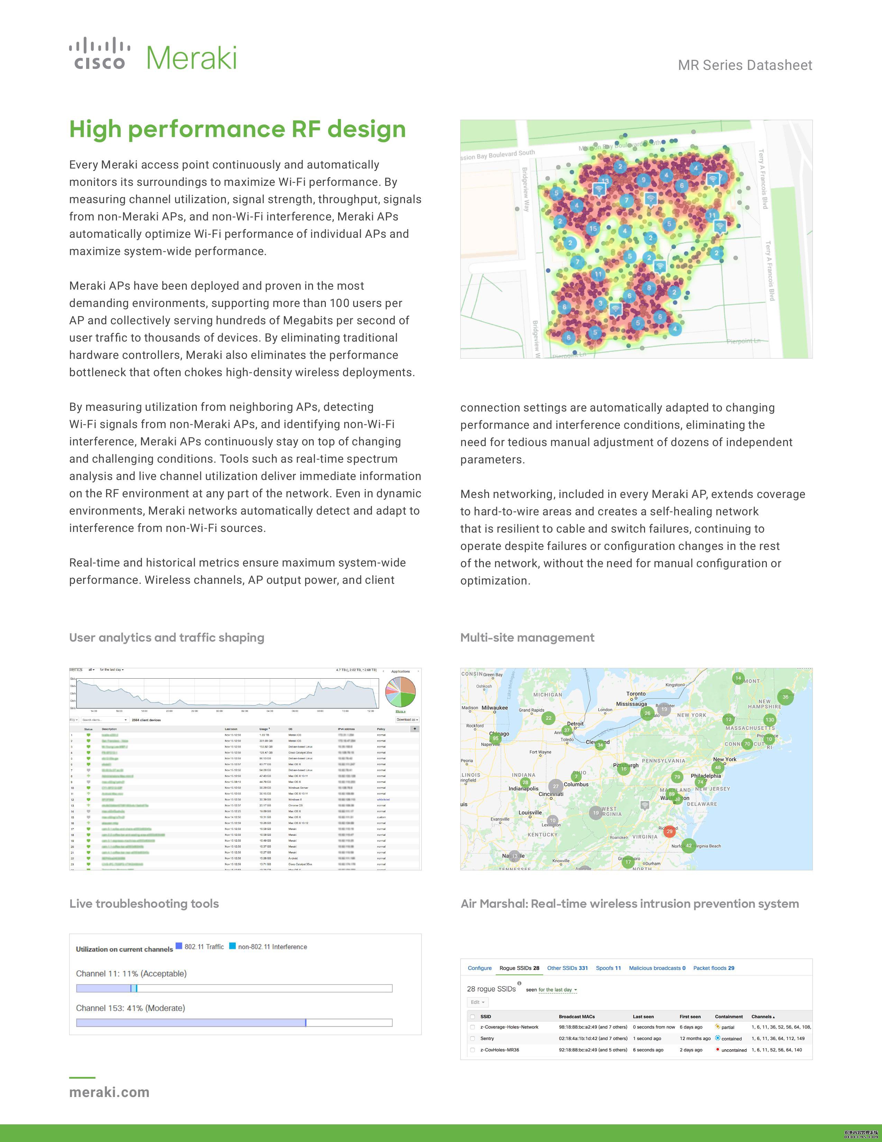This screenshot has width=882, height=1142.
Task: Click the 'custom' policy cell in row 15
Action: tap(381, 817)
